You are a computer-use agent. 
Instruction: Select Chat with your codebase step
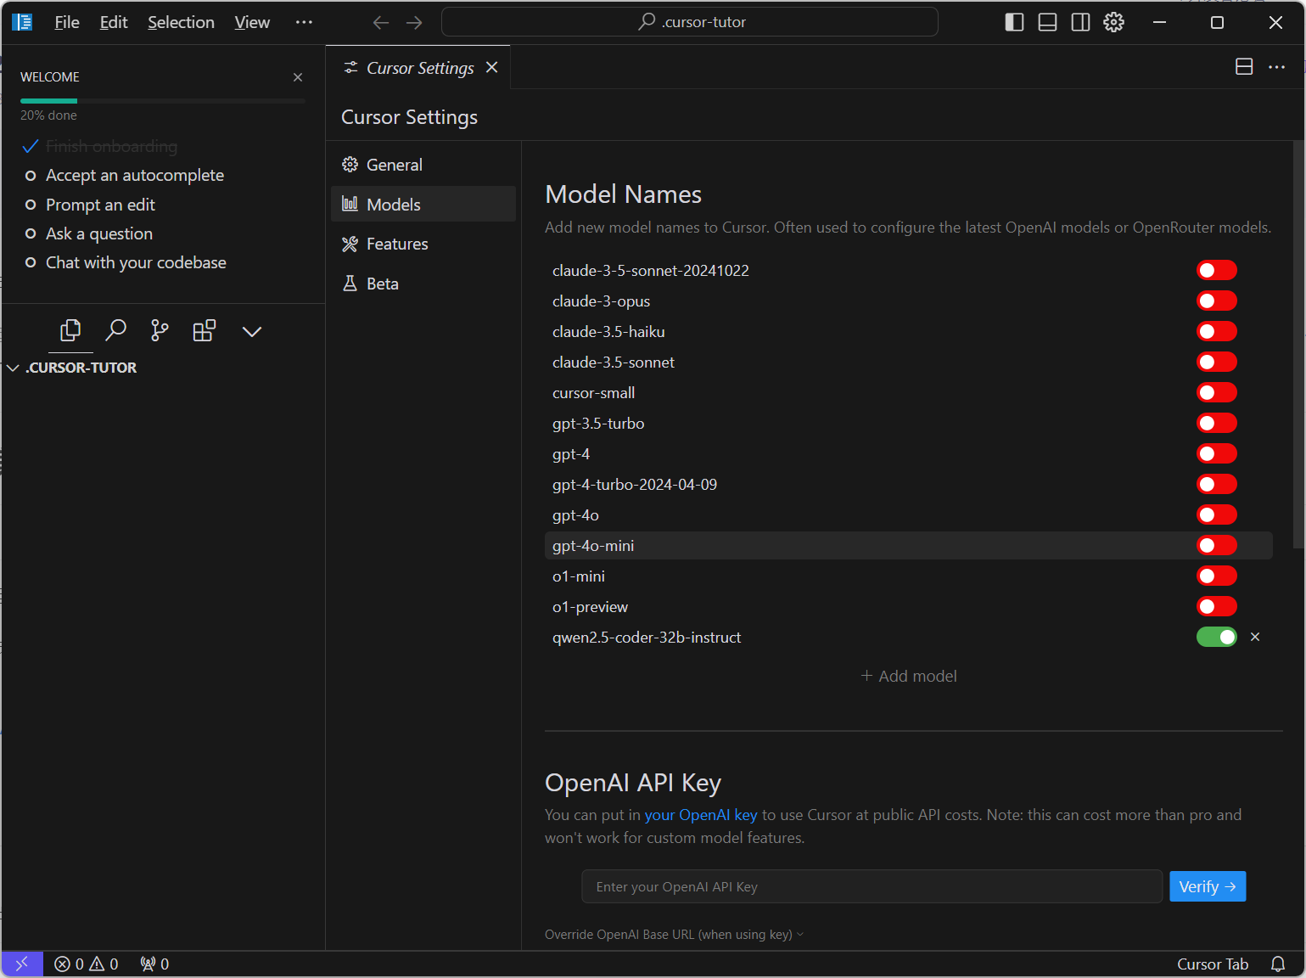[136, 262]
